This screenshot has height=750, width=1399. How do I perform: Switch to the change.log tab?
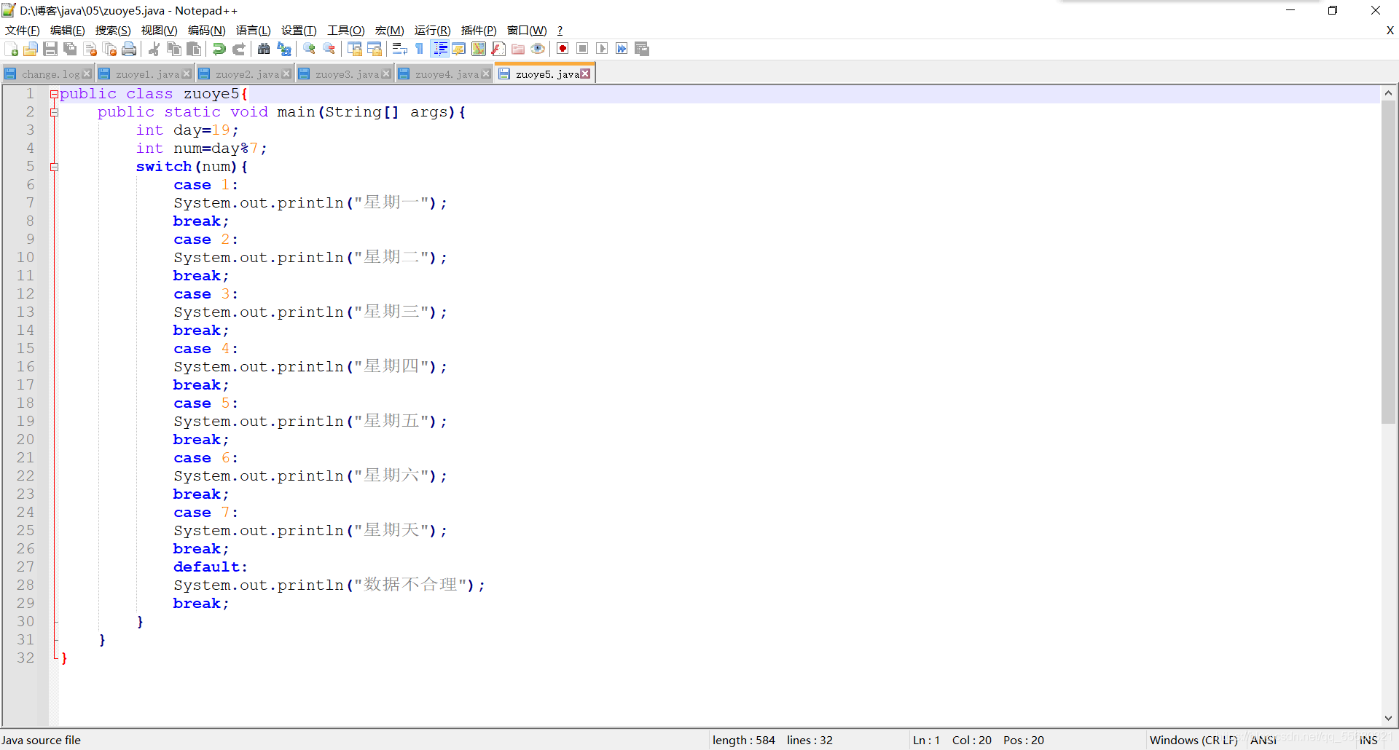click(48, 74)
